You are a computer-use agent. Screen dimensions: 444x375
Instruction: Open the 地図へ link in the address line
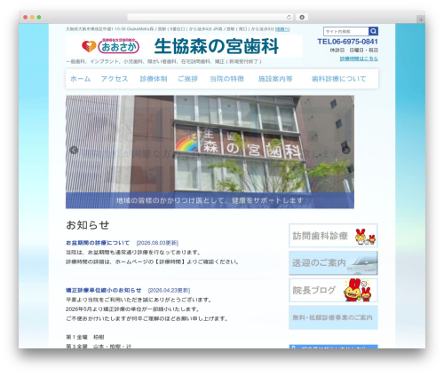(x=282, y=29)
